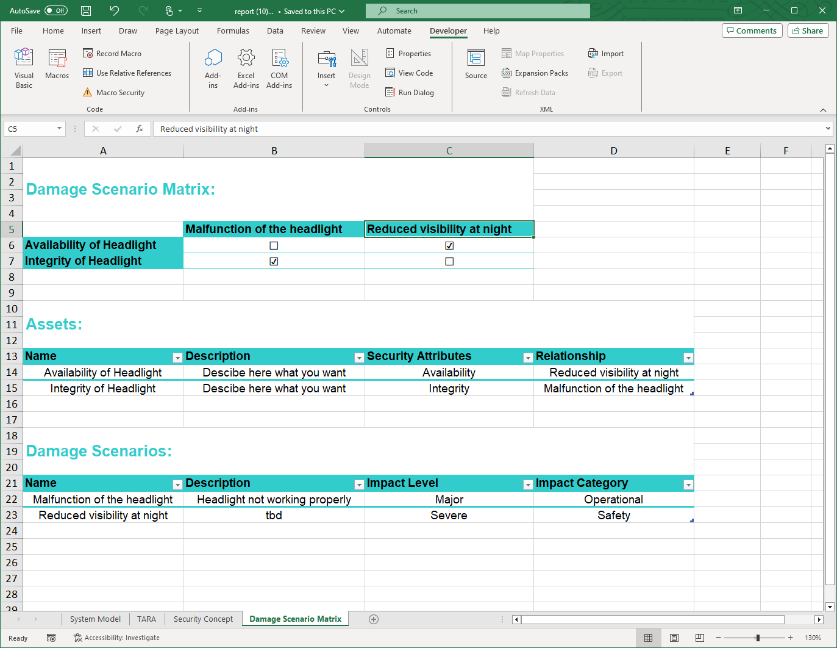Check Availability row, Malfunction of the headlight box
Image resolution: width=837 pixels, height=648 pixels.
(274, 246)
